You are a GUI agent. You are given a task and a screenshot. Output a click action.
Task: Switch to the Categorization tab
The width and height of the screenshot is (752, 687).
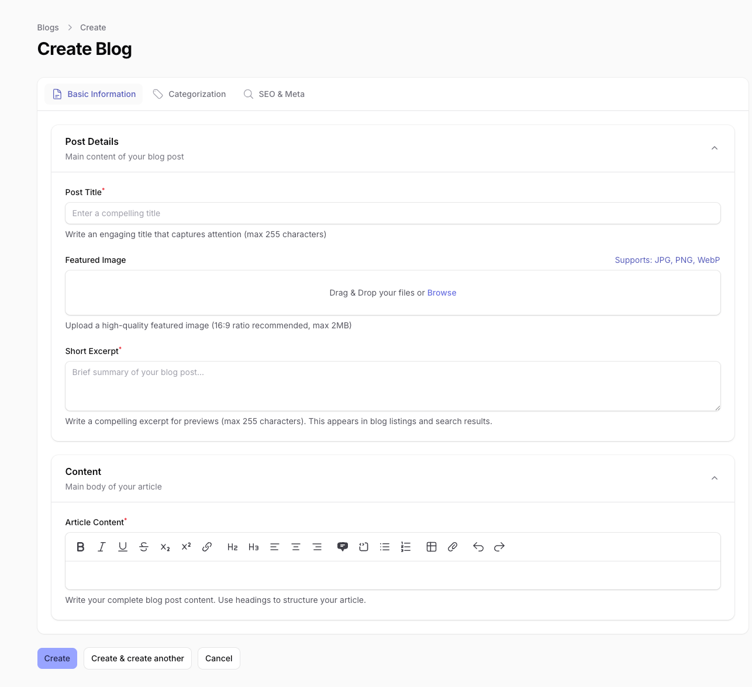(189, 94)
